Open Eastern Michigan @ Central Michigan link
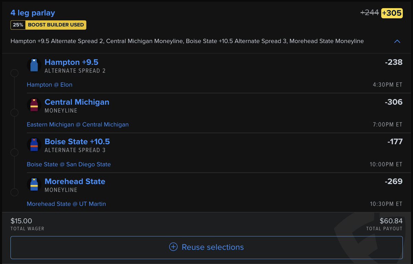 click(x=78, y=125)
